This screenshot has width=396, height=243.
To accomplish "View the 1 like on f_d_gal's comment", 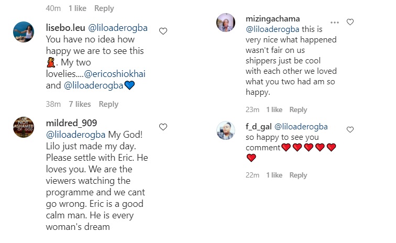I will click(274, 175).
